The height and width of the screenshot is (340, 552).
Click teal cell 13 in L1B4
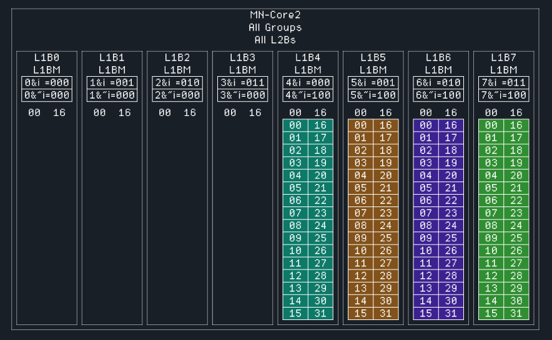point(295,288)
